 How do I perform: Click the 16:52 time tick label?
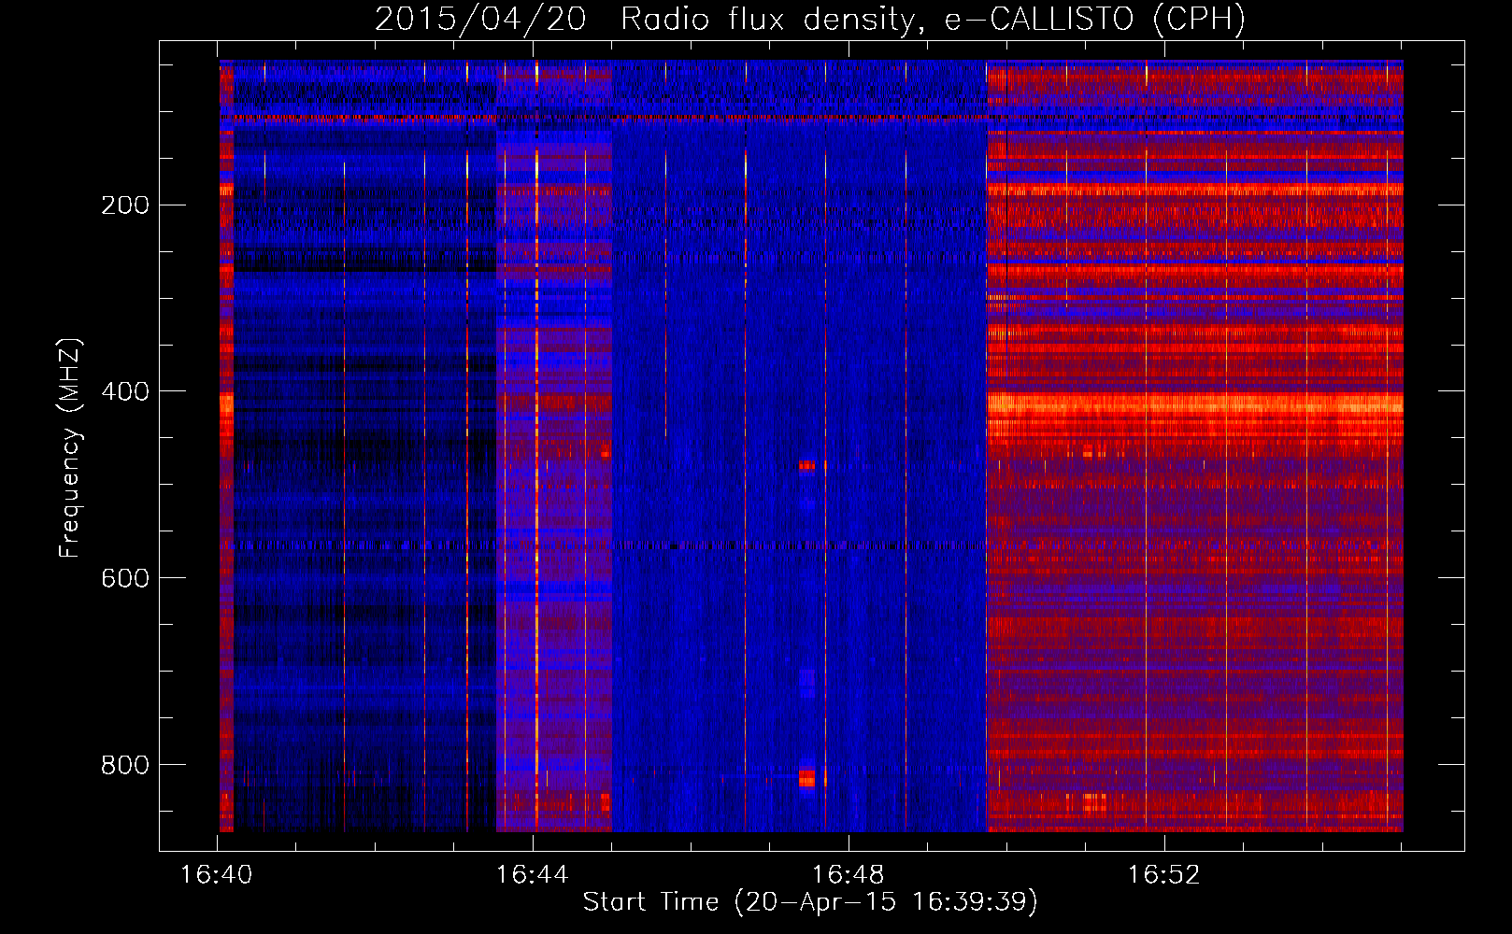[1164, 875]
